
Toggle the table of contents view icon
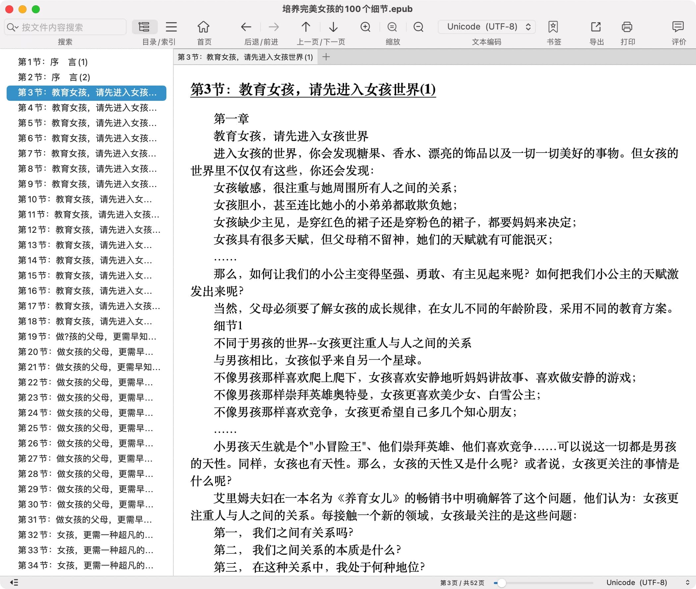pyautogui.click(x=144, y=27)
